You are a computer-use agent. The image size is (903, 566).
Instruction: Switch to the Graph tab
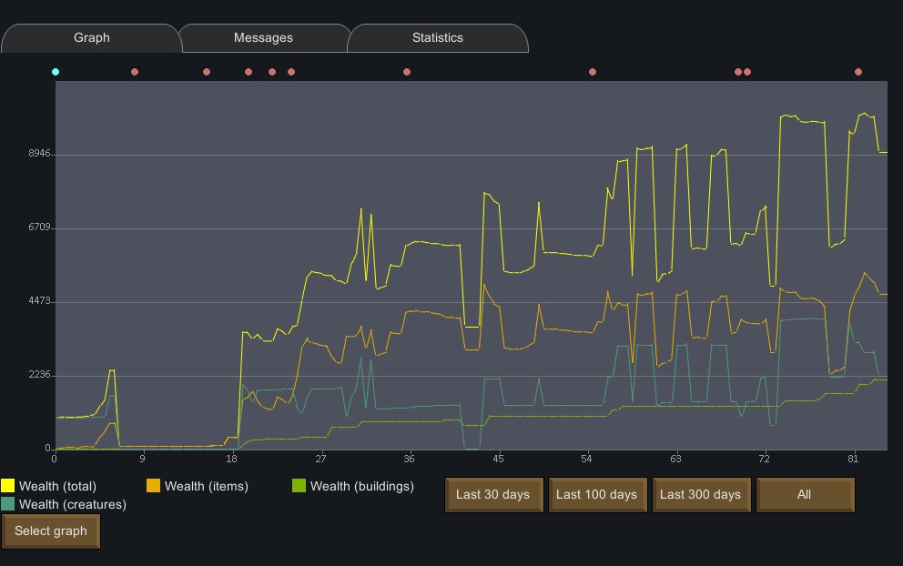(x=92, y=38)
